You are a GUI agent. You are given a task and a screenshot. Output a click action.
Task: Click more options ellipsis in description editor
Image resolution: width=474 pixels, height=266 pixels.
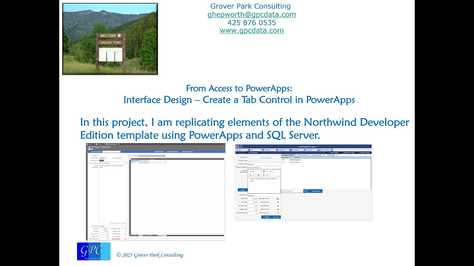tap(272, 175)
